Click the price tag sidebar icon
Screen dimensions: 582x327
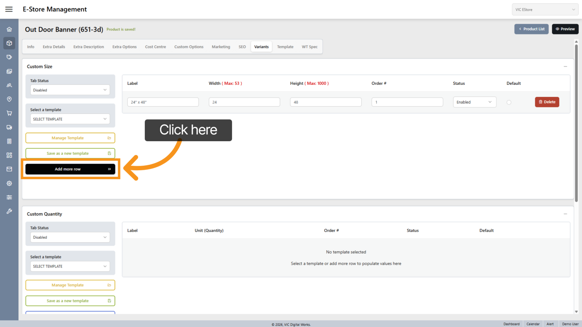(9, 57)
